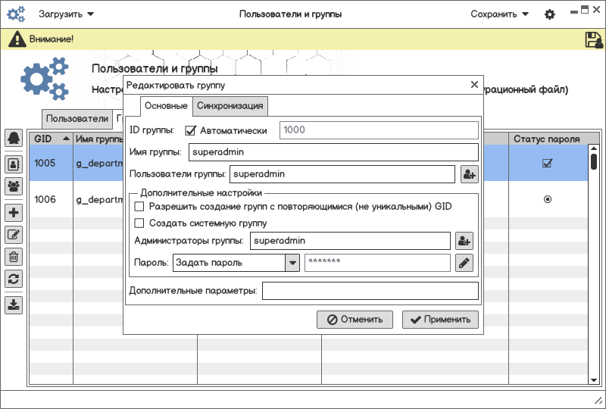
Task: Open the groups icon in left sidebar
Action: coord(13,186)
